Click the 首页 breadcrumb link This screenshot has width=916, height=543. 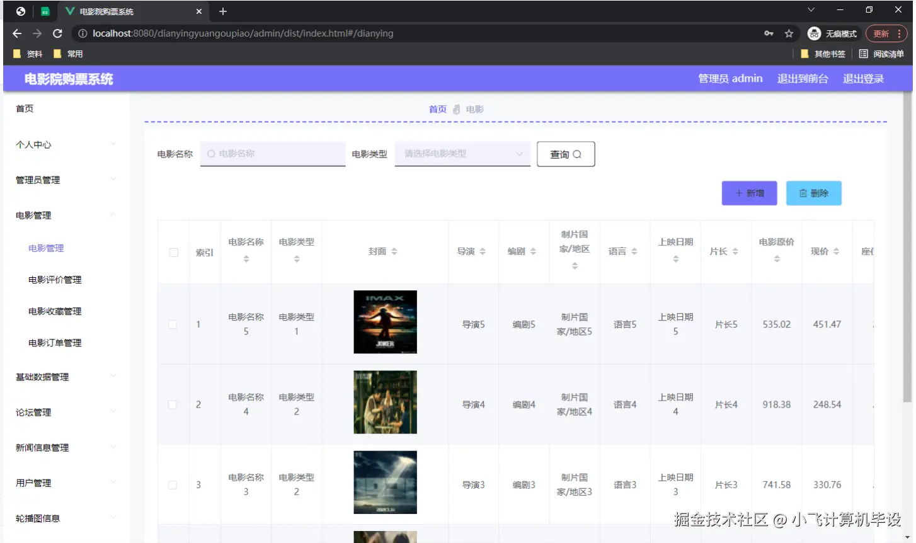coord(438,110)
